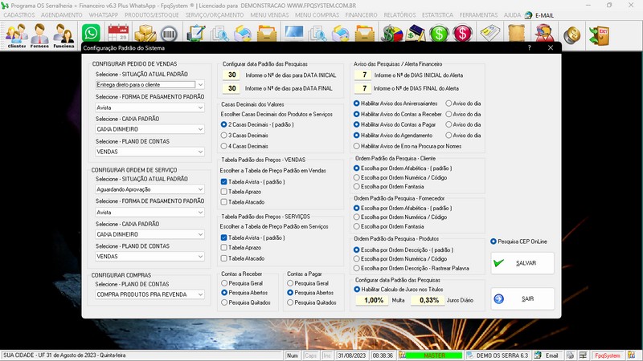The height and width of the screenshot is (361, 643).
Task: Open the RELATÓRIOS menu
Action: 399,15
